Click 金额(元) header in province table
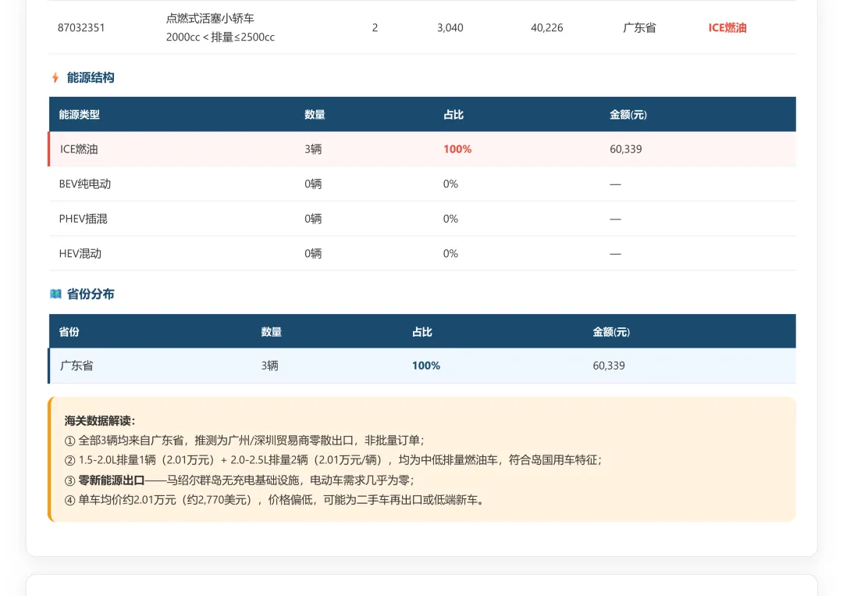Viewport: 843px width, 596px height. (611, 332)
